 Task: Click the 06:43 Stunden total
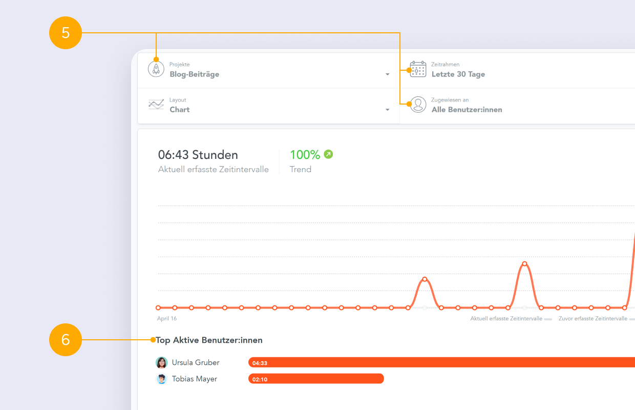click(x=198, y=155)
